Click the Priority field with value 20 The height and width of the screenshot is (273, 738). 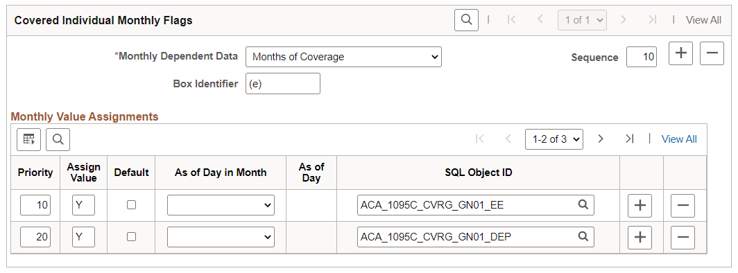pyautogui.click(x=35, y=237)
